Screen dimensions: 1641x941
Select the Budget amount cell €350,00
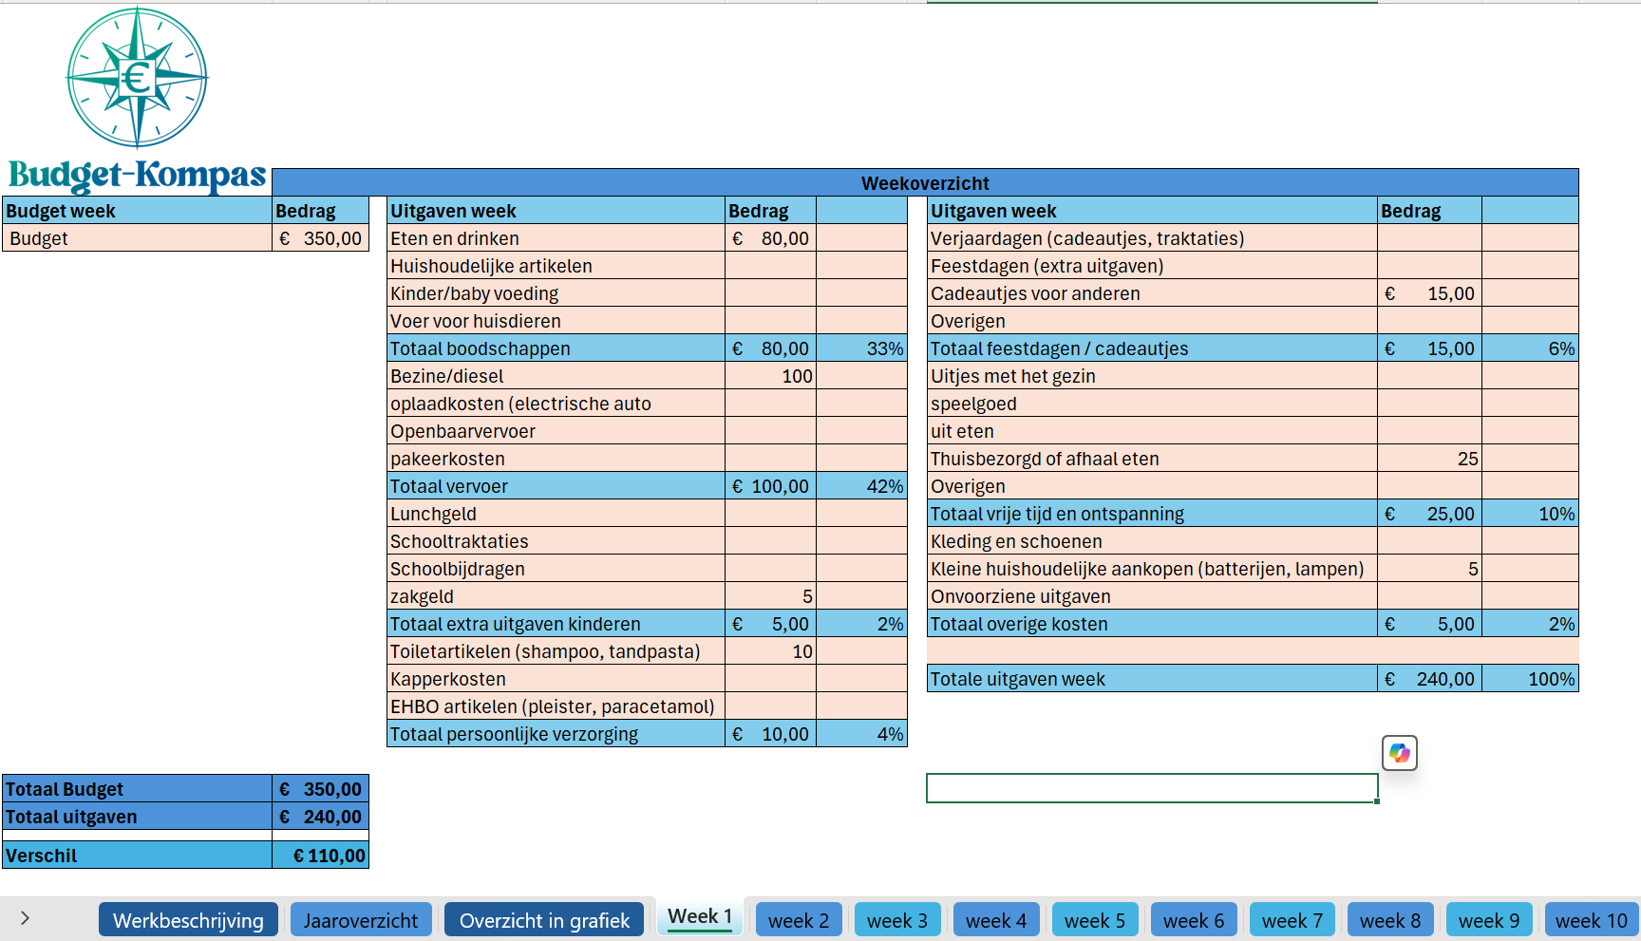[320, 238]
